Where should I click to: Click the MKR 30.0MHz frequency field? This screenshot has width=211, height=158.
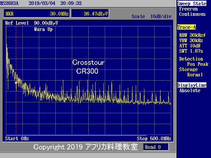pyautogui.click(x=37, y=13)
